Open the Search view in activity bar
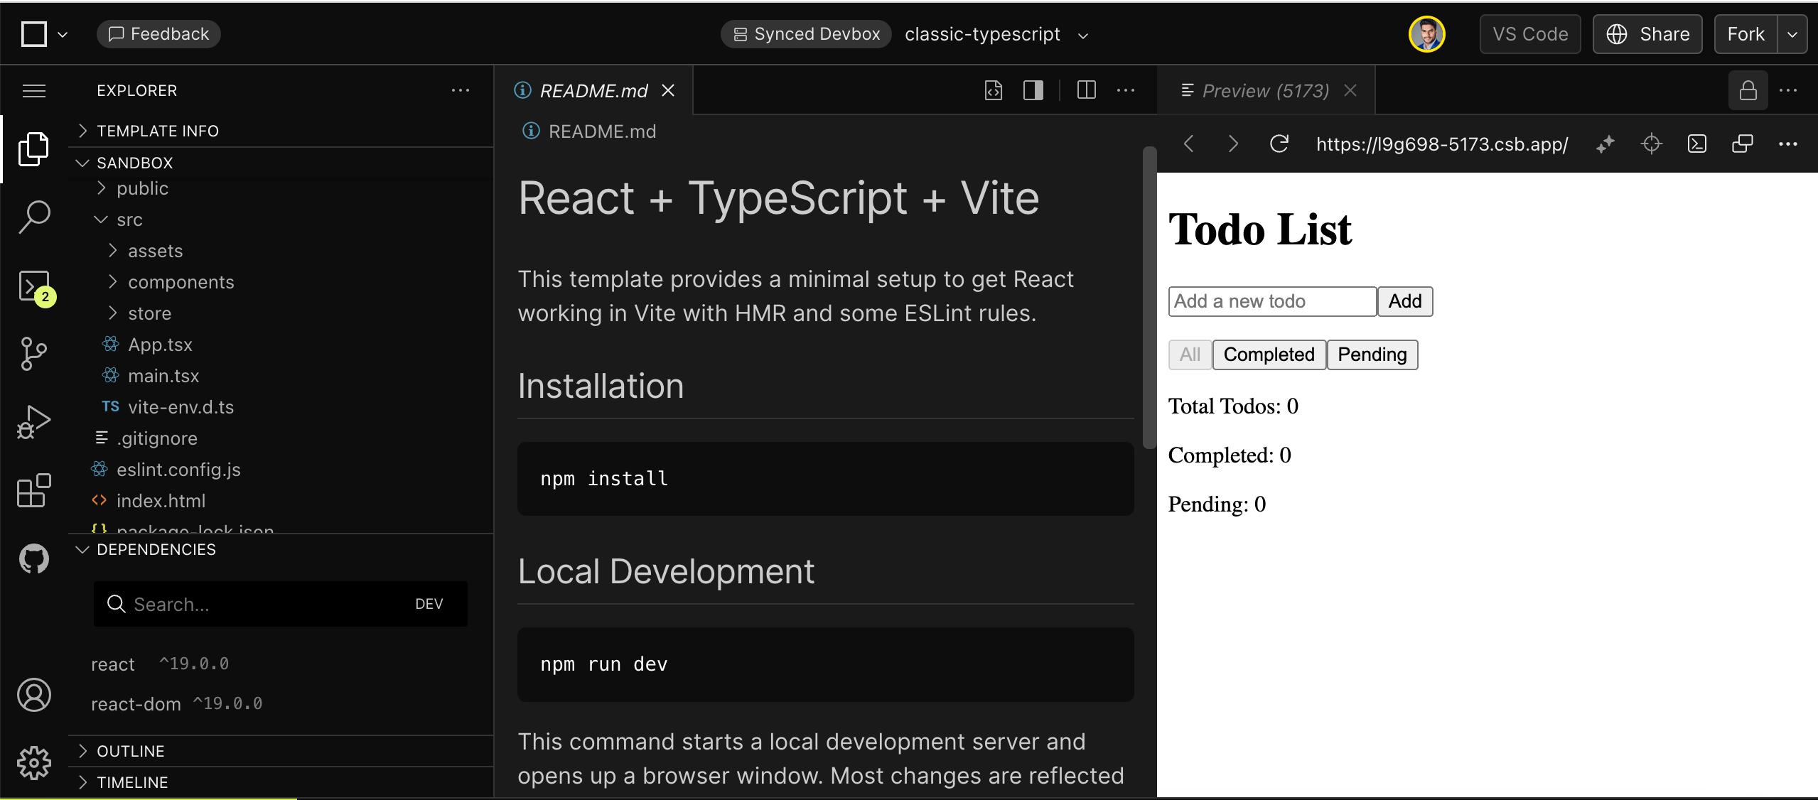Screen dimensions: 1818x800 pos(34,216)
